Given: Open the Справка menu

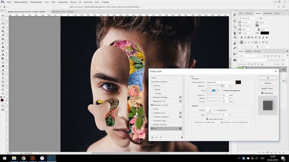Looking at the screenshot, I should coord(105,2).
